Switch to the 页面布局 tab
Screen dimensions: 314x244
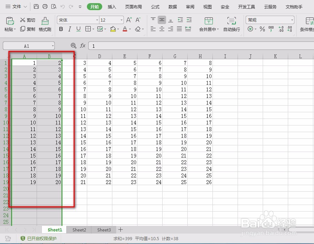click(x=133, y=7)
